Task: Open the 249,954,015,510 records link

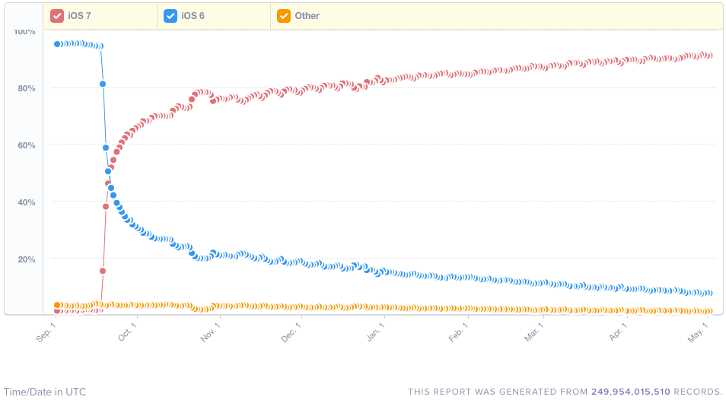Action: click(630, 392)
